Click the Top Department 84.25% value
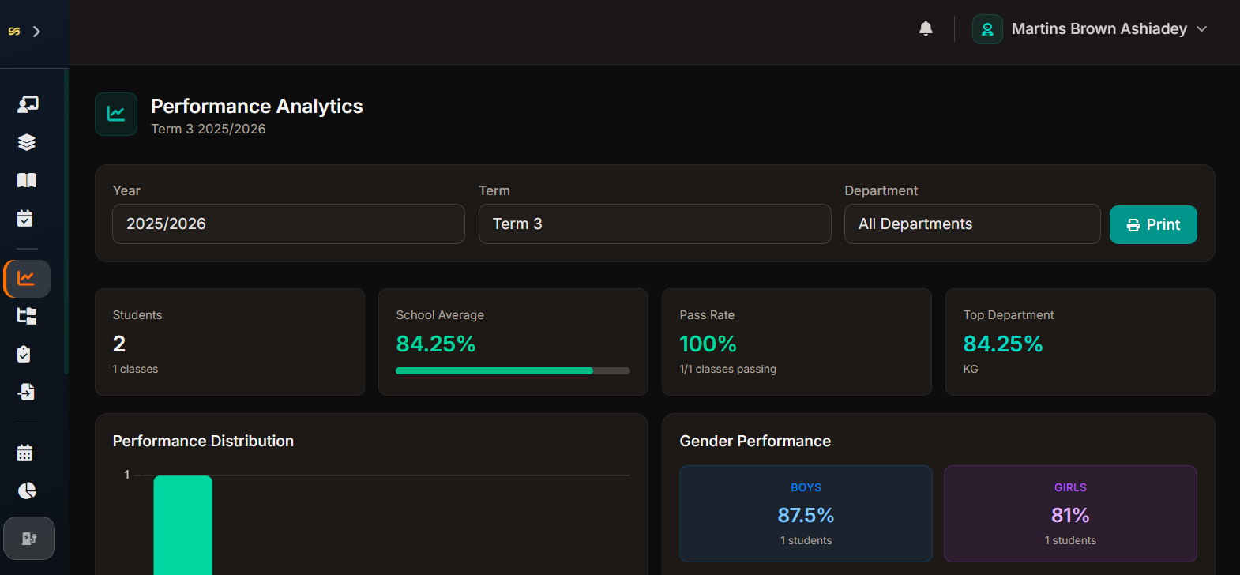1240x575 pixels. tap(1003, 344)
